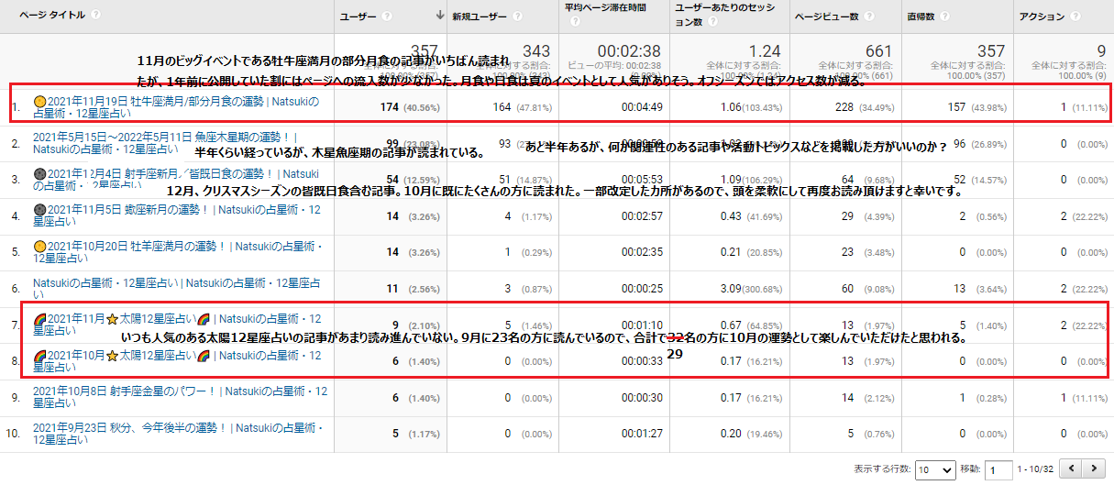The image size is (1114, 485).
Task: Open help icon beside ページビュー数 header
Action: 867,17
